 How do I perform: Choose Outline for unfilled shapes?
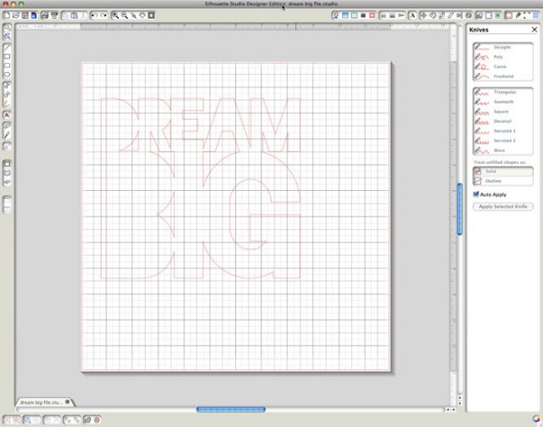click(503, 181)
